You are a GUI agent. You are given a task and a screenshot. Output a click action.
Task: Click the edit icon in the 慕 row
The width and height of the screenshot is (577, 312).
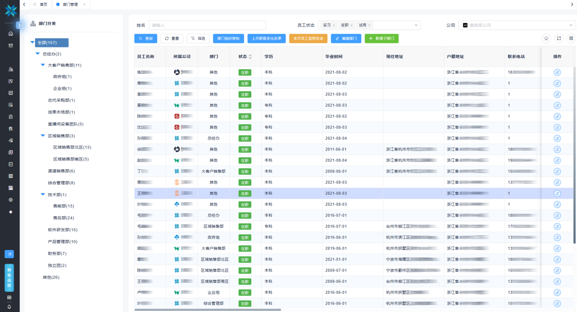(x=557, y=105)
